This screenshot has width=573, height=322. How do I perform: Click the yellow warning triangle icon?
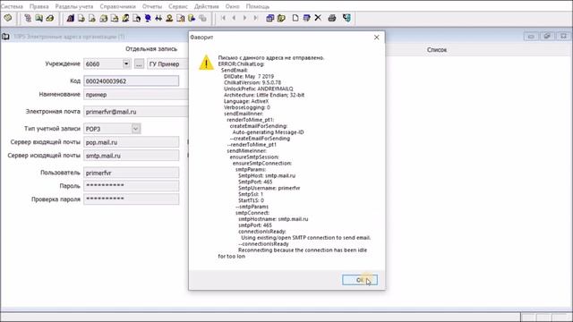pos(206,63)
